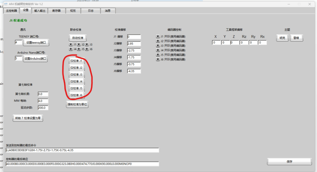
Task: Click the 保存 button
Action: 289,161
